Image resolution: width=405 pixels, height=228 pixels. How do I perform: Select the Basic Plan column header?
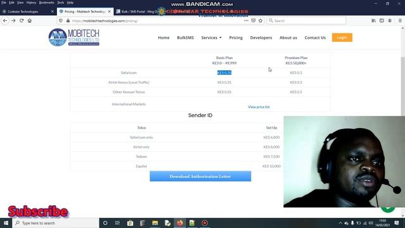pyautogui.click(x=224, y=60)
